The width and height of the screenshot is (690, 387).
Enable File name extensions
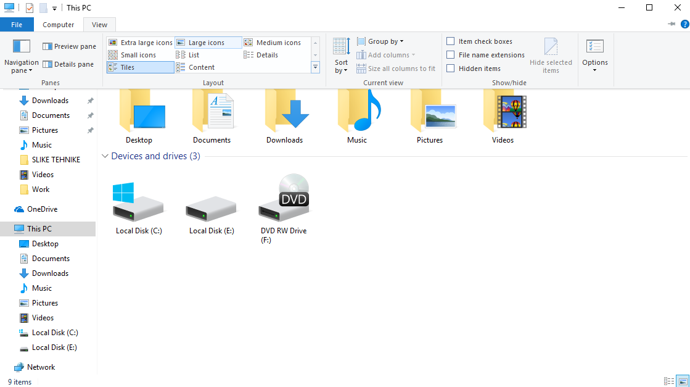click(451, 54)
